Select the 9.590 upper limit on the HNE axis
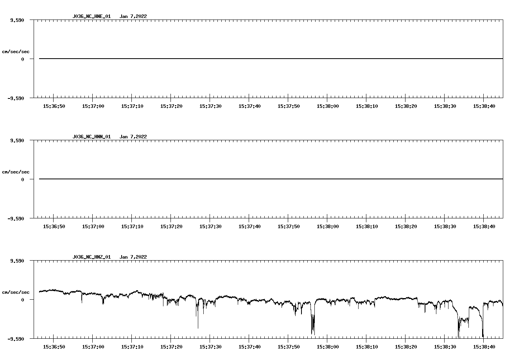 [17, 20]
